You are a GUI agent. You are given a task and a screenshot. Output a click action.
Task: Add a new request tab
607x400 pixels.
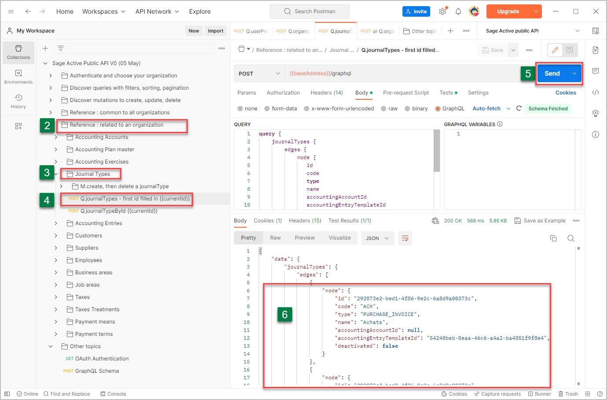450,31
